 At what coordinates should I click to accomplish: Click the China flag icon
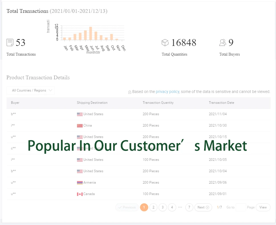80,125
